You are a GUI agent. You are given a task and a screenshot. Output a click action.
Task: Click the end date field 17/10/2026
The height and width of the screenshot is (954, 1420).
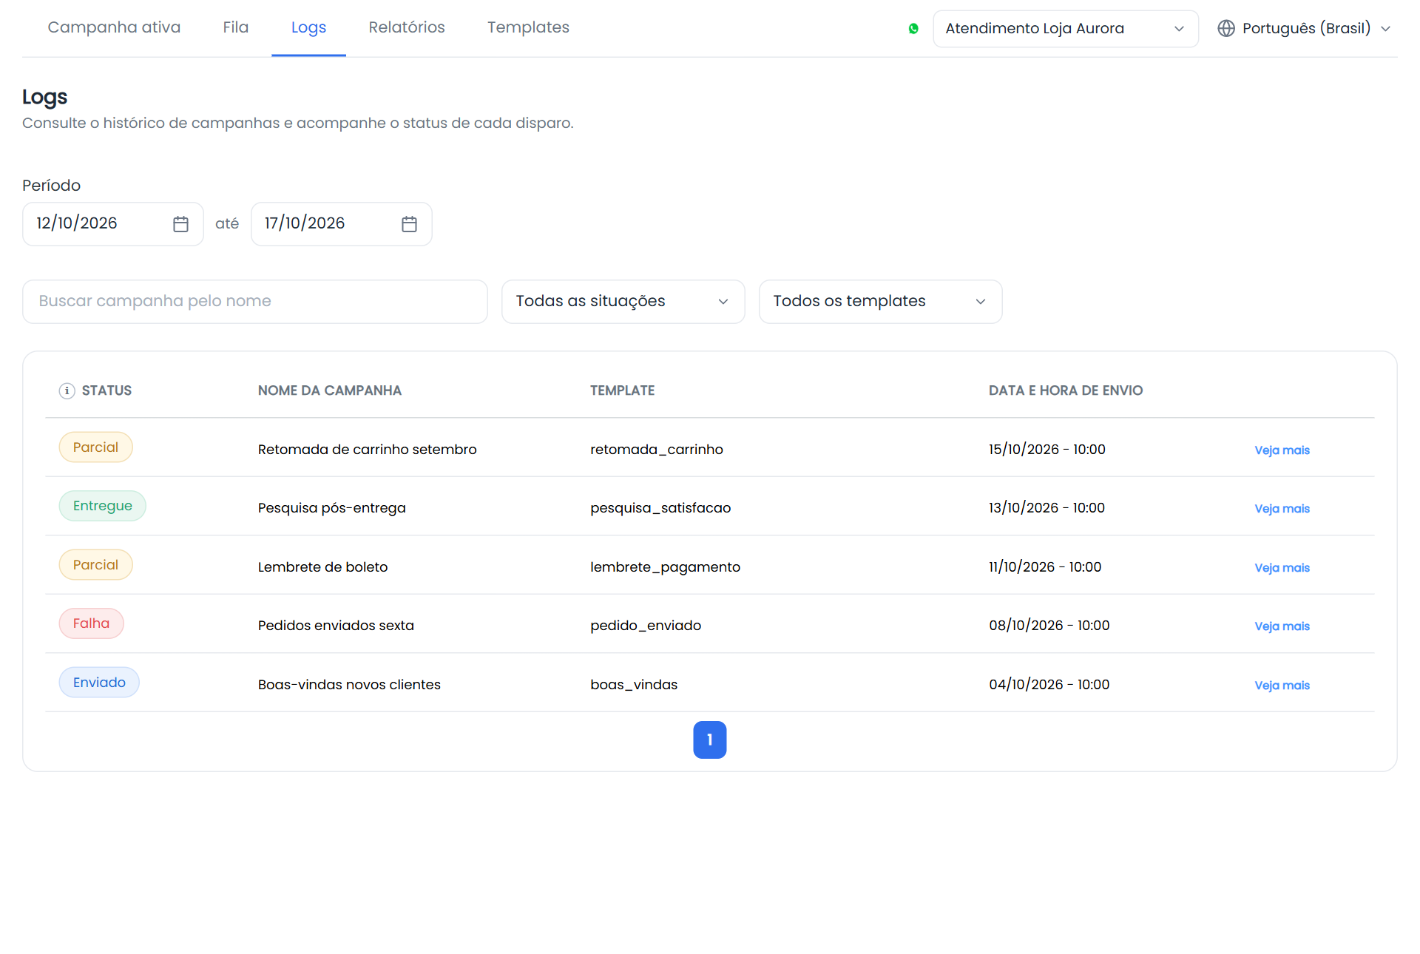pyautogui.click(x=342, y=224)
